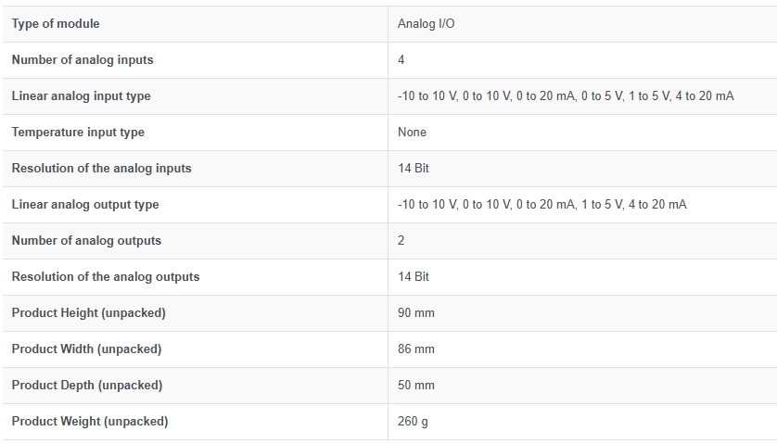Click "14 Bit" in the analog inputs row
Image resolution: width=777 pixels, height=444 pixels.
(x=414, y=169)
